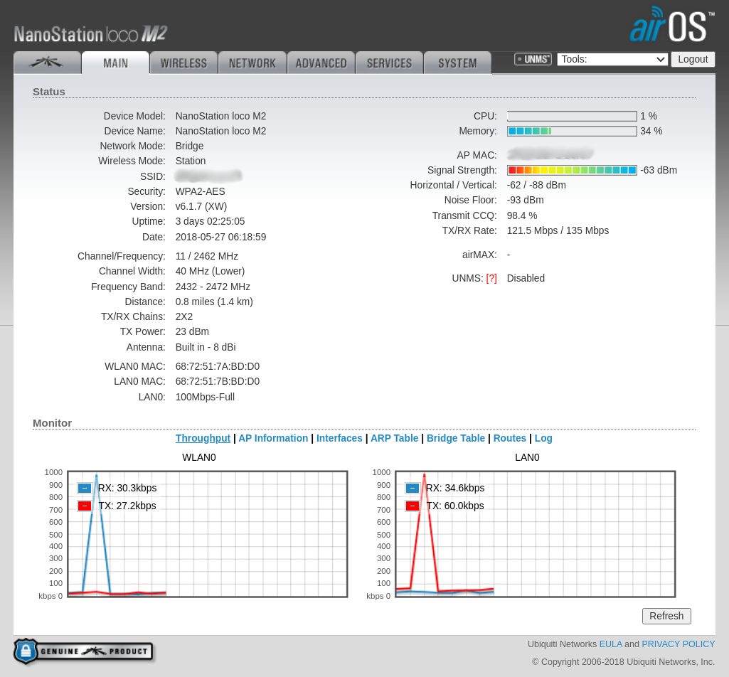Go to the System tab
Viewport: 729px width, 677px height.
click(x=457, y=63)
